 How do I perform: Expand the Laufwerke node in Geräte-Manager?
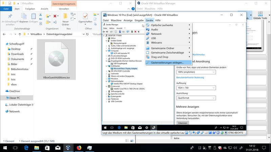[x=106, y=74]
